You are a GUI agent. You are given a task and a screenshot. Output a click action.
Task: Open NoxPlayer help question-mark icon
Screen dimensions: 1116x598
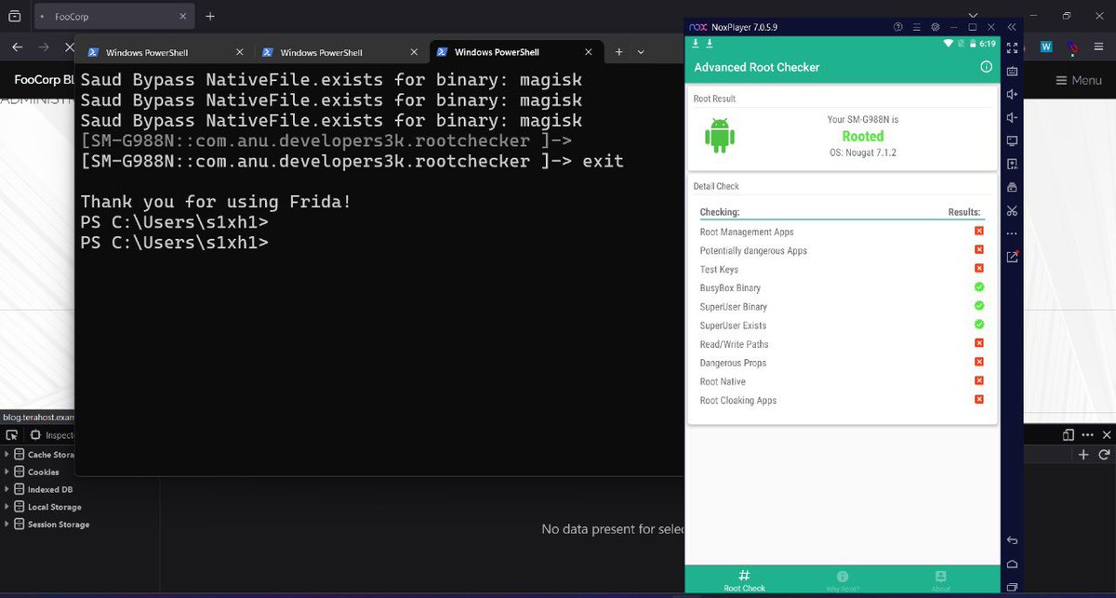point(898,27)
